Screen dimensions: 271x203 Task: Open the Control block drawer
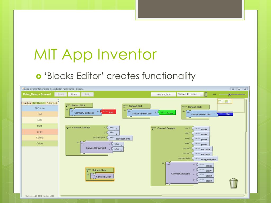click(40, 137)
